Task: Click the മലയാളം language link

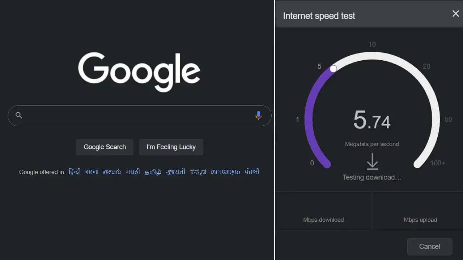Action: [225, 172]
